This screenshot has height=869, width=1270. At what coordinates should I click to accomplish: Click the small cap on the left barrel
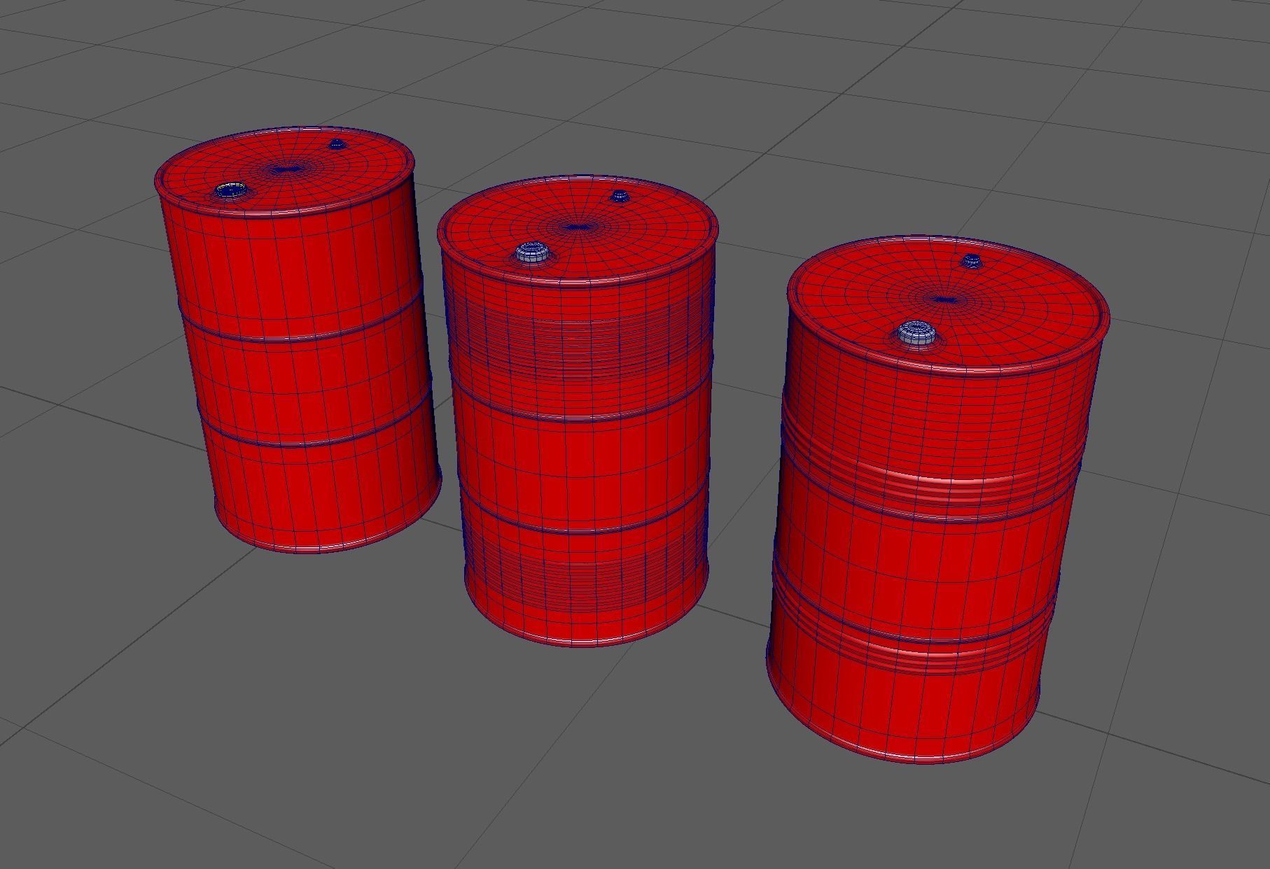(337, 144)
